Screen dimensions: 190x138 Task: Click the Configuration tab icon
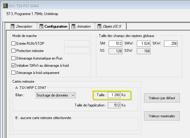(x=41, y=26)
